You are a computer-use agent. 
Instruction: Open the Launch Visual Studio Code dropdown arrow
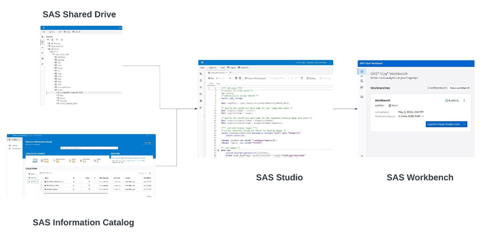(464, 124)
